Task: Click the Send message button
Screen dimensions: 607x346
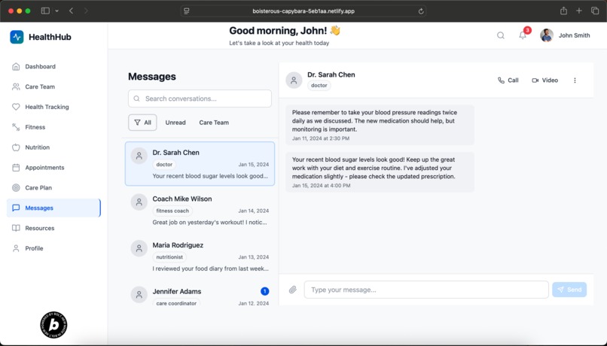Action: pos(569,290)
